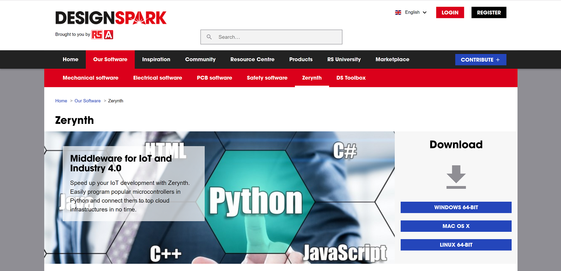Click the Zerynth breadcrumb text
This screenshot has width=561, height=271.
coord(116,101)
